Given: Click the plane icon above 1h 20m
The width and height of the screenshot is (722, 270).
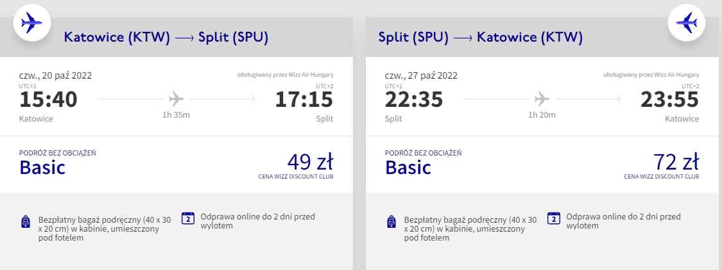Looking at the screenshot, I should click(x=542, y=99).
